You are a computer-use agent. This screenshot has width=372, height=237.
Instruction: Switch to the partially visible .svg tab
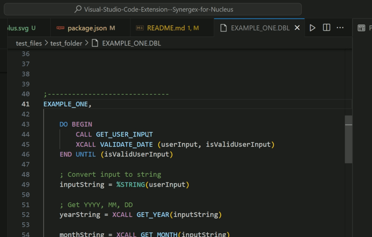click(x=29, y=28)
